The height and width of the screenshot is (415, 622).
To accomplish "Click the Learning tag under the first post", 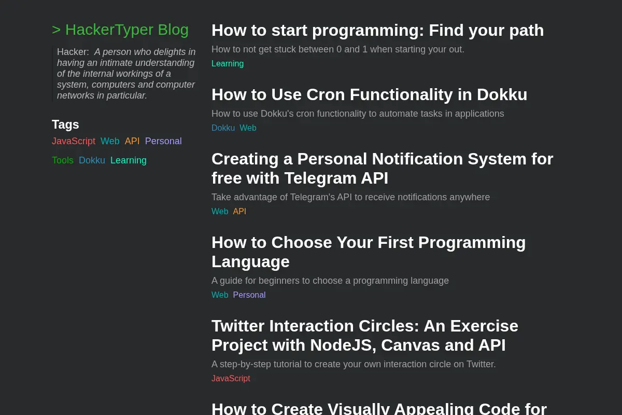I will coord(228,63).
